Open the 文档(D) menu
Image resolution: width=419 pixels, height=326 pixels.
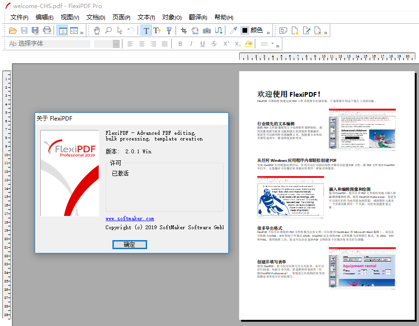96,18
